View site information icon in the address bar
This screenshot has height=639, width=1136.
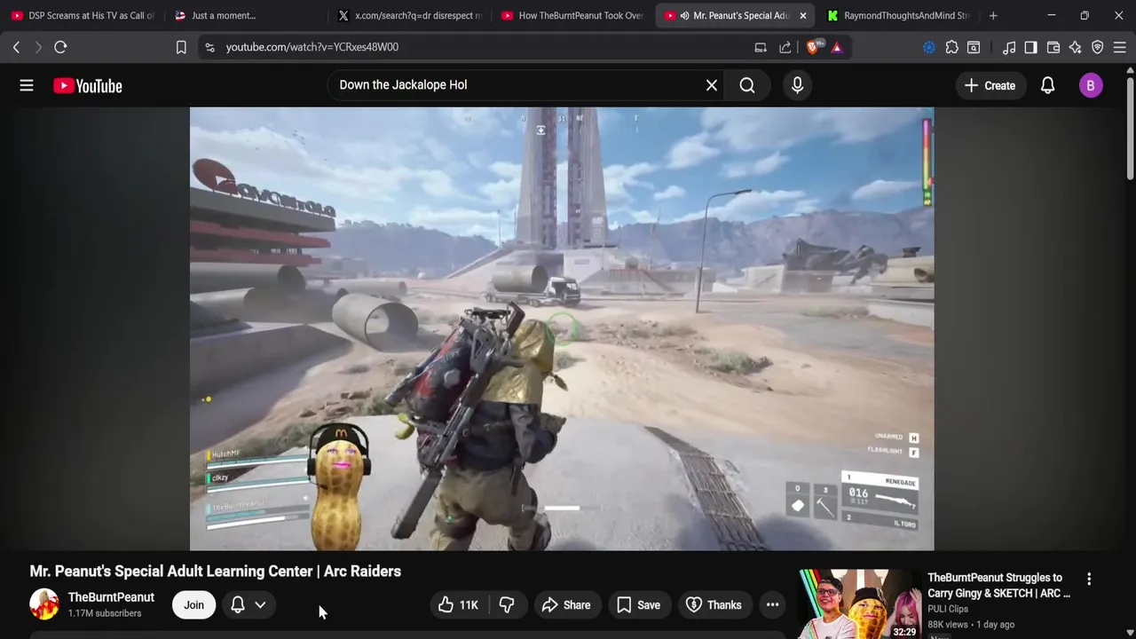tap(209, 47)
